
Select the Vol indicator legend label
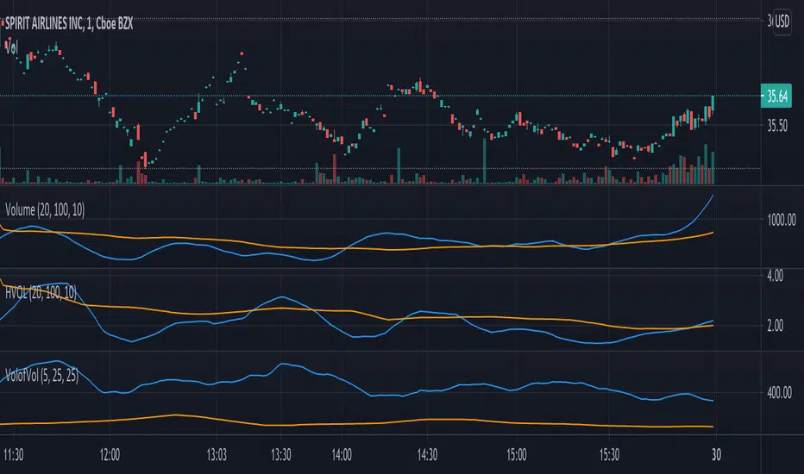click(x=13, y=48)
